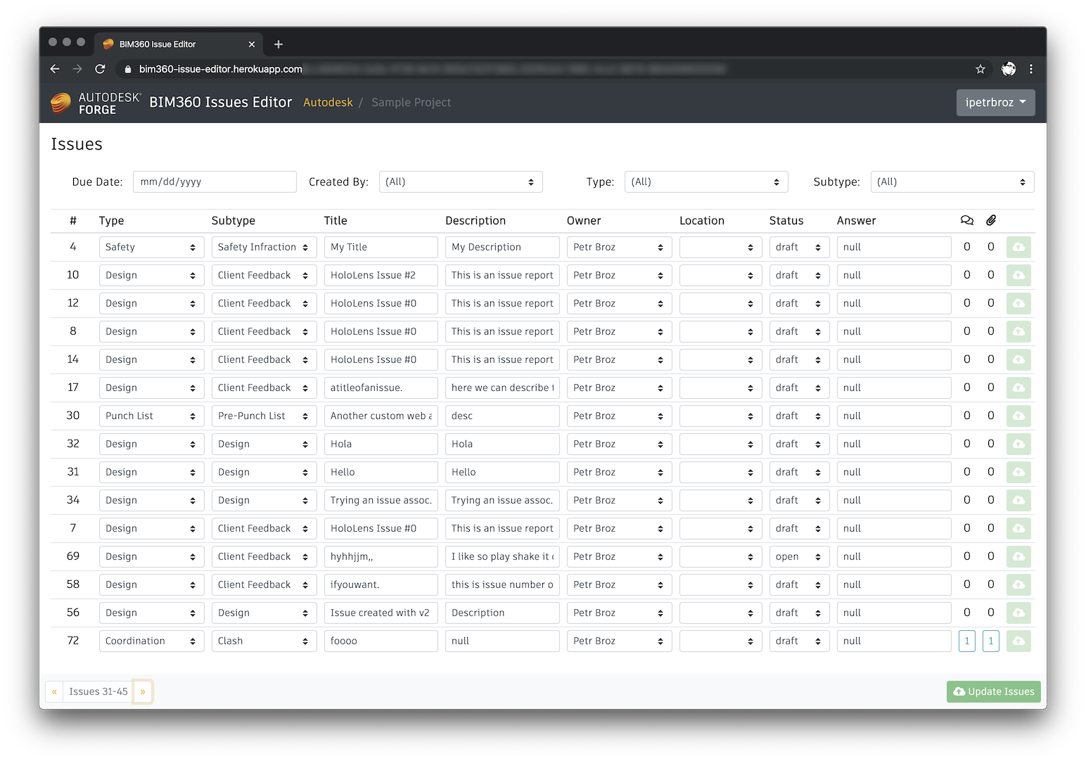Open the ipetrbroz user menu
The image size is (1086, 761).
995,103
